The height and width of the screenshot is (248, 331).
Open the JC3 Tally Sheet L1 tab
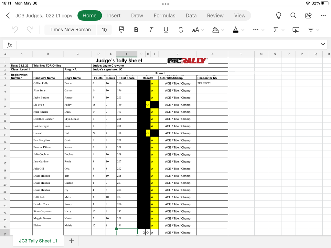tap(38, 241)
